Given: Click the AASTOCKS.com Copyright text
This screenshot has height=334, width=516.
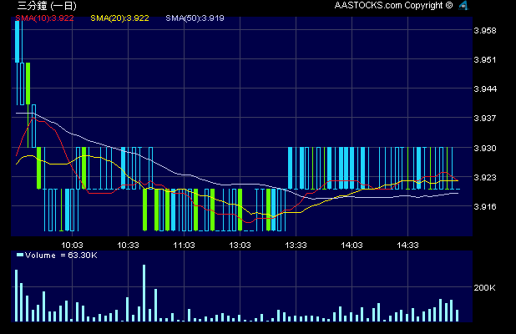Looking at the screenshot, I should (393, 5).
